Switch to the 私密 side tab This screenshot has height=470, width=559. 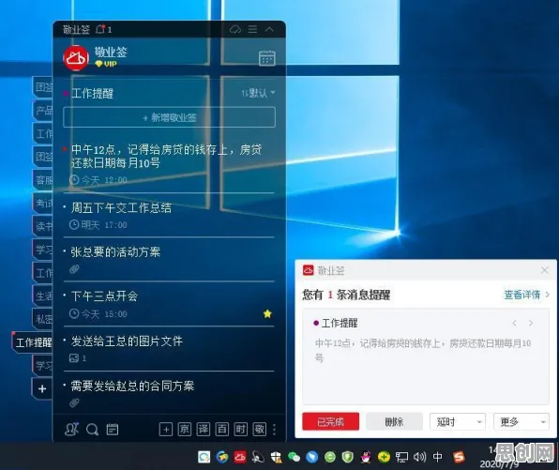click(43, 319)
